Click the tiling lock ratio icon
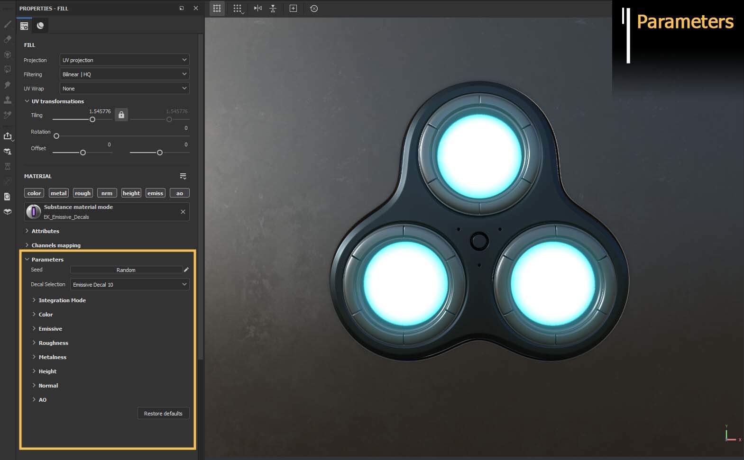The width and height of the screenshot is (744, 460). coord(121,115)
